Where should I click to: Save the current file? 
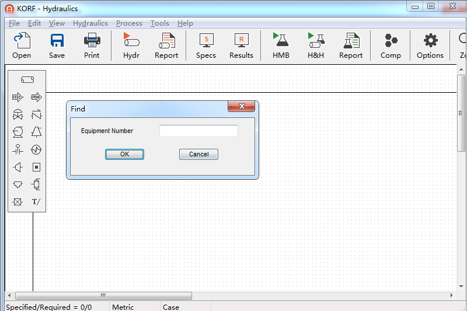[57, 46]
